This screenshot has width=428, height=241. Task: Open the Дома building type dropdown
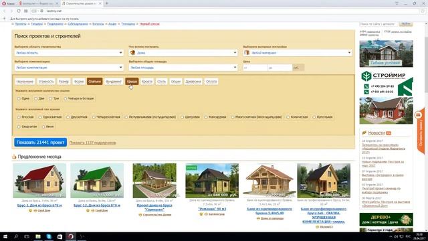coord(183,52)
